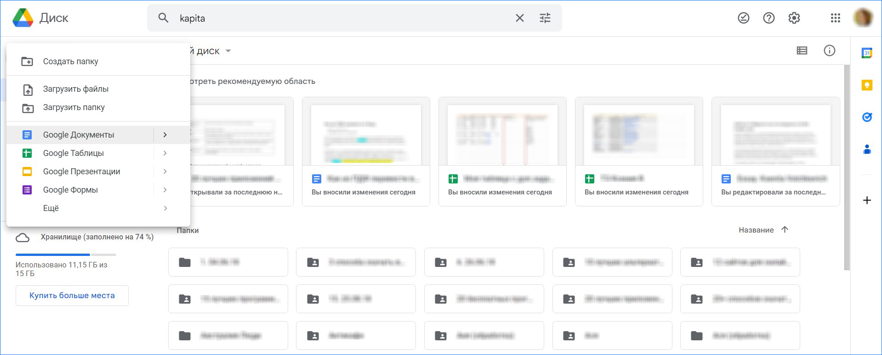Open Google Keep side panel

(x=867, y=85)
